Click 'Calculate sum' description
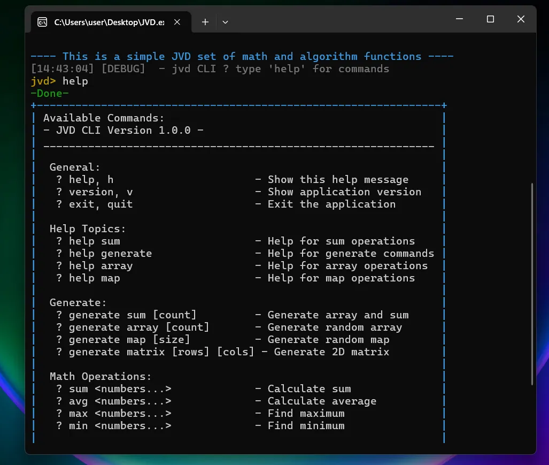The height and width of the screenshot is (465, 549). click(x=309, y=389)
